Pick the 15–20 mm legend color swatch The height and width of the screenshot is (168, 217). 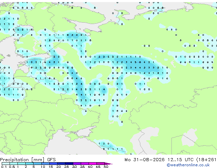tap(53, 164)
